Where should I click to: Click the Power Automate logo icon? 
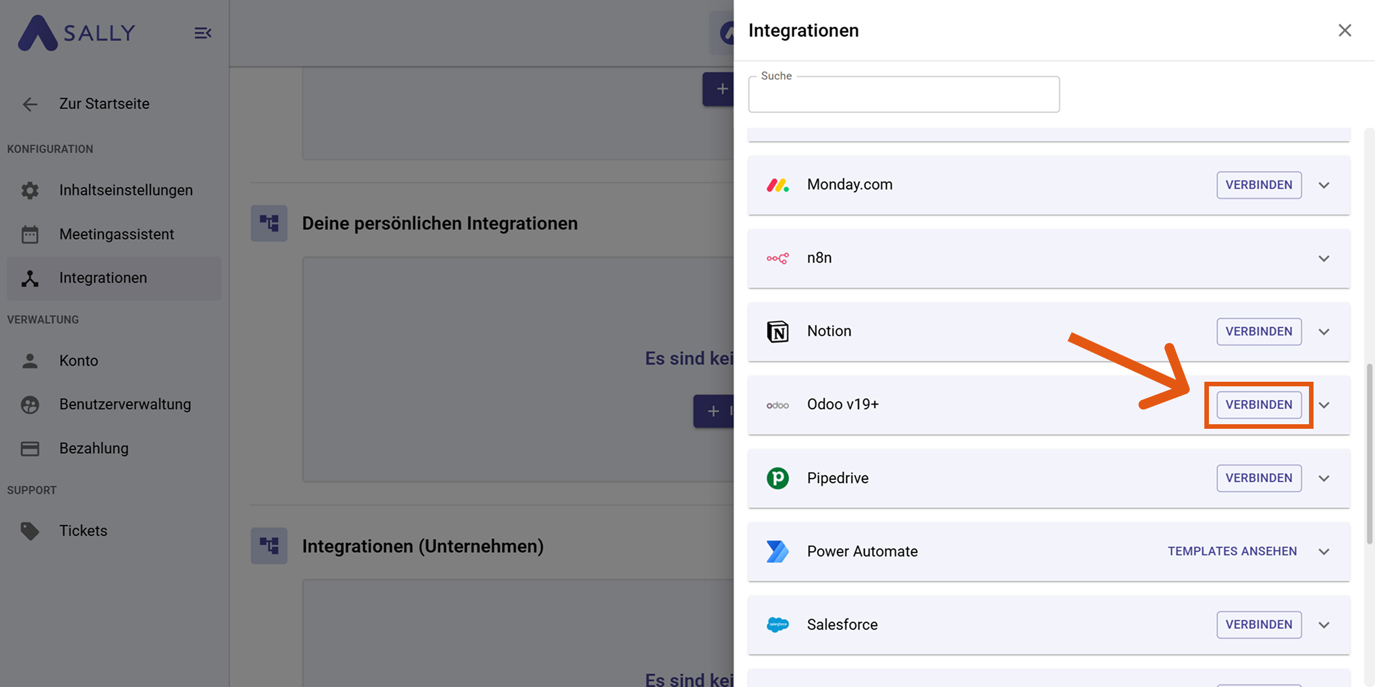click(777, 551)
